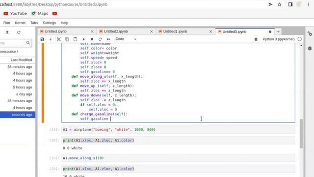Screen dimensions: 314x177
Task: Open the notebook debugger bug icon
Action: [256, 39]
